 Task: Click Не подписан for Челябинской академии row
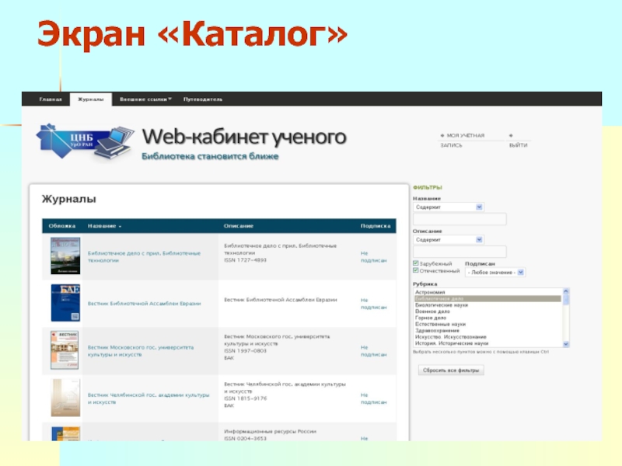[373, 398]
